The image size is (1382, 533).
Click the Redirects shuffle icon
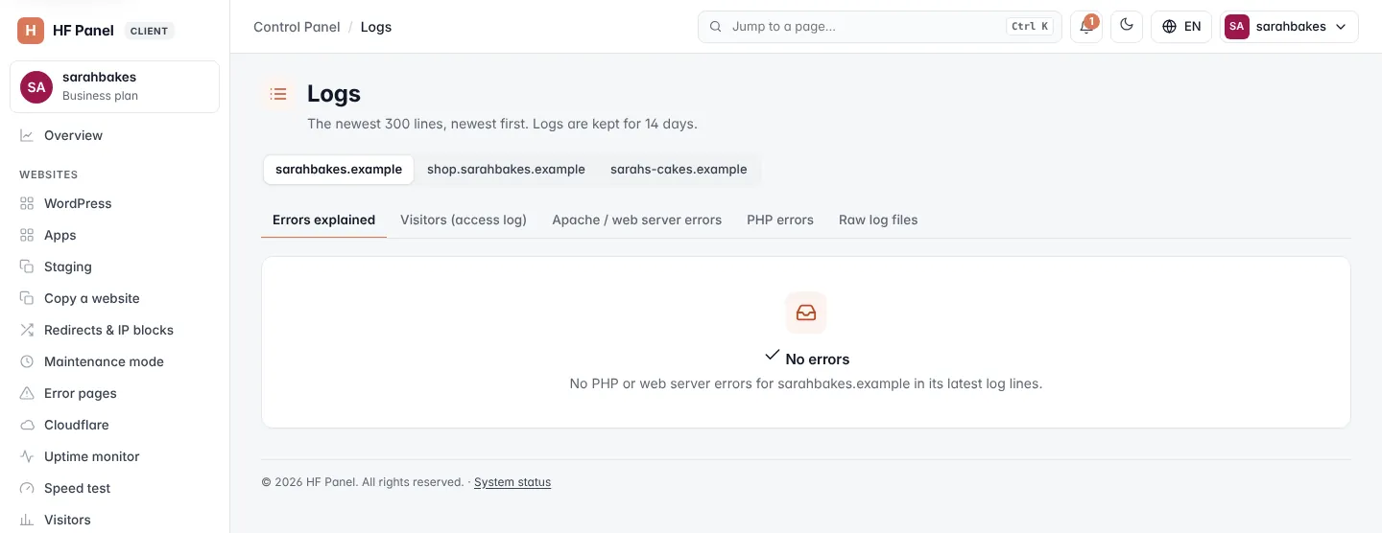(x=27, y=330)
